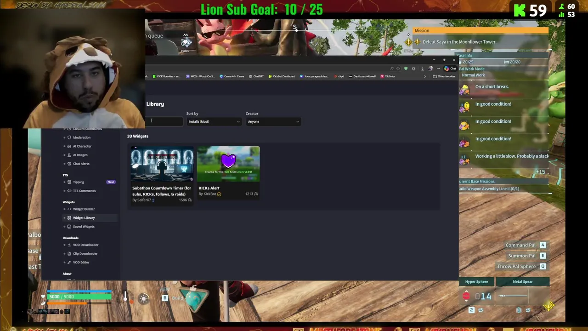Click the browser favorites star icon

(x=398, y=68)
